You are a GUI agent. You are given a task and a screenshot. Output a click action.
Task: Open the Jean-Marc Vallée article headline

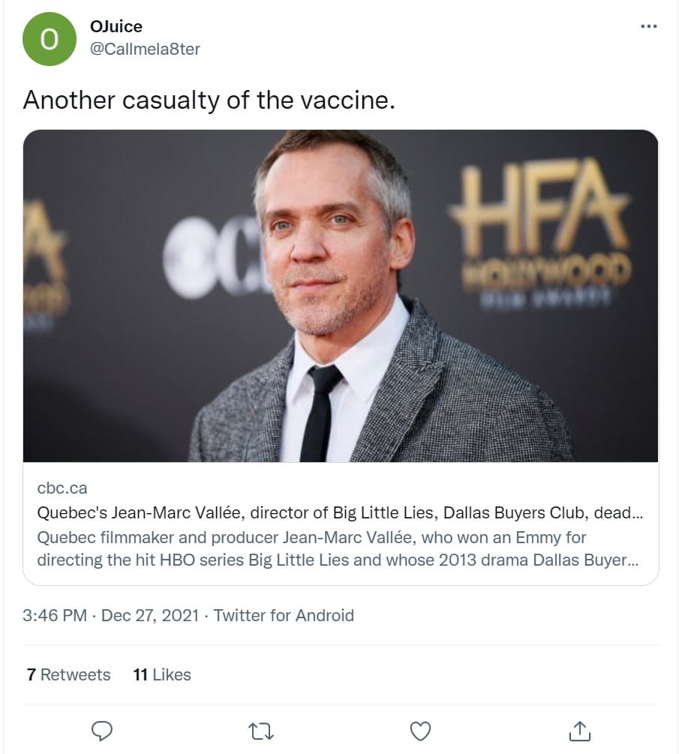pos(341,514)
